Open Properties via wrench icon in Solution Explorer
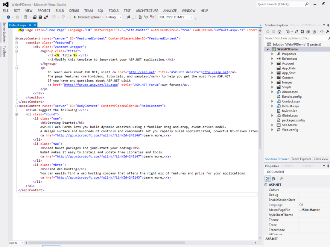The height and width of the screenshot is (247, 330). tap(327, 32)
